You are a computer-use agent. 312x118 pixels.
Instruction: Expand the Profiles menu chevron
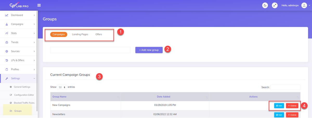(34, 69)
